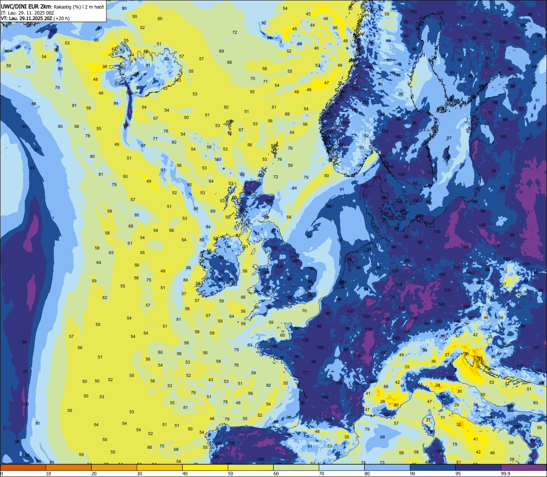Click the 40–50% bright yellow legend swatch
Screen dimensions: 547x477
205,468
